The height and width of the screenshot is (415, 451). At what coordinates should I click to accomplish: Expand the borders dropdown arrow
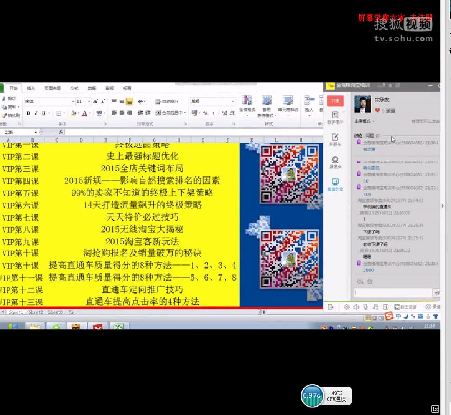(64, 113)
